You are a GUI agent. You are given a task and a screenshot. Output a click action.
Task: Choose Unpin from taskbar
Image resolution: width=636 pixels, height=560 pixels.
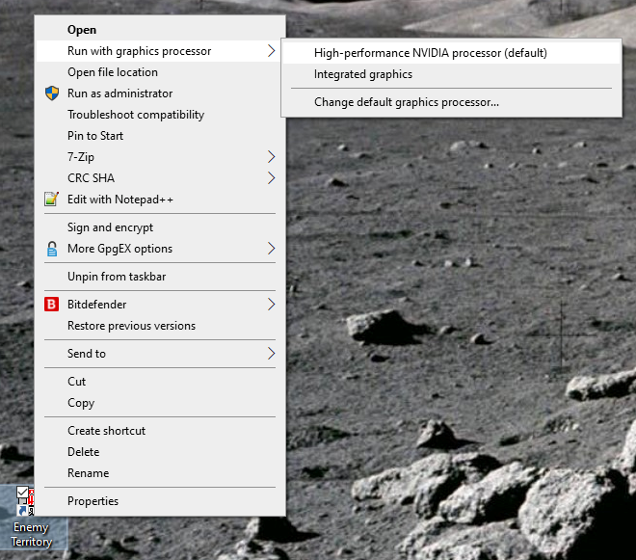[160, 277]
